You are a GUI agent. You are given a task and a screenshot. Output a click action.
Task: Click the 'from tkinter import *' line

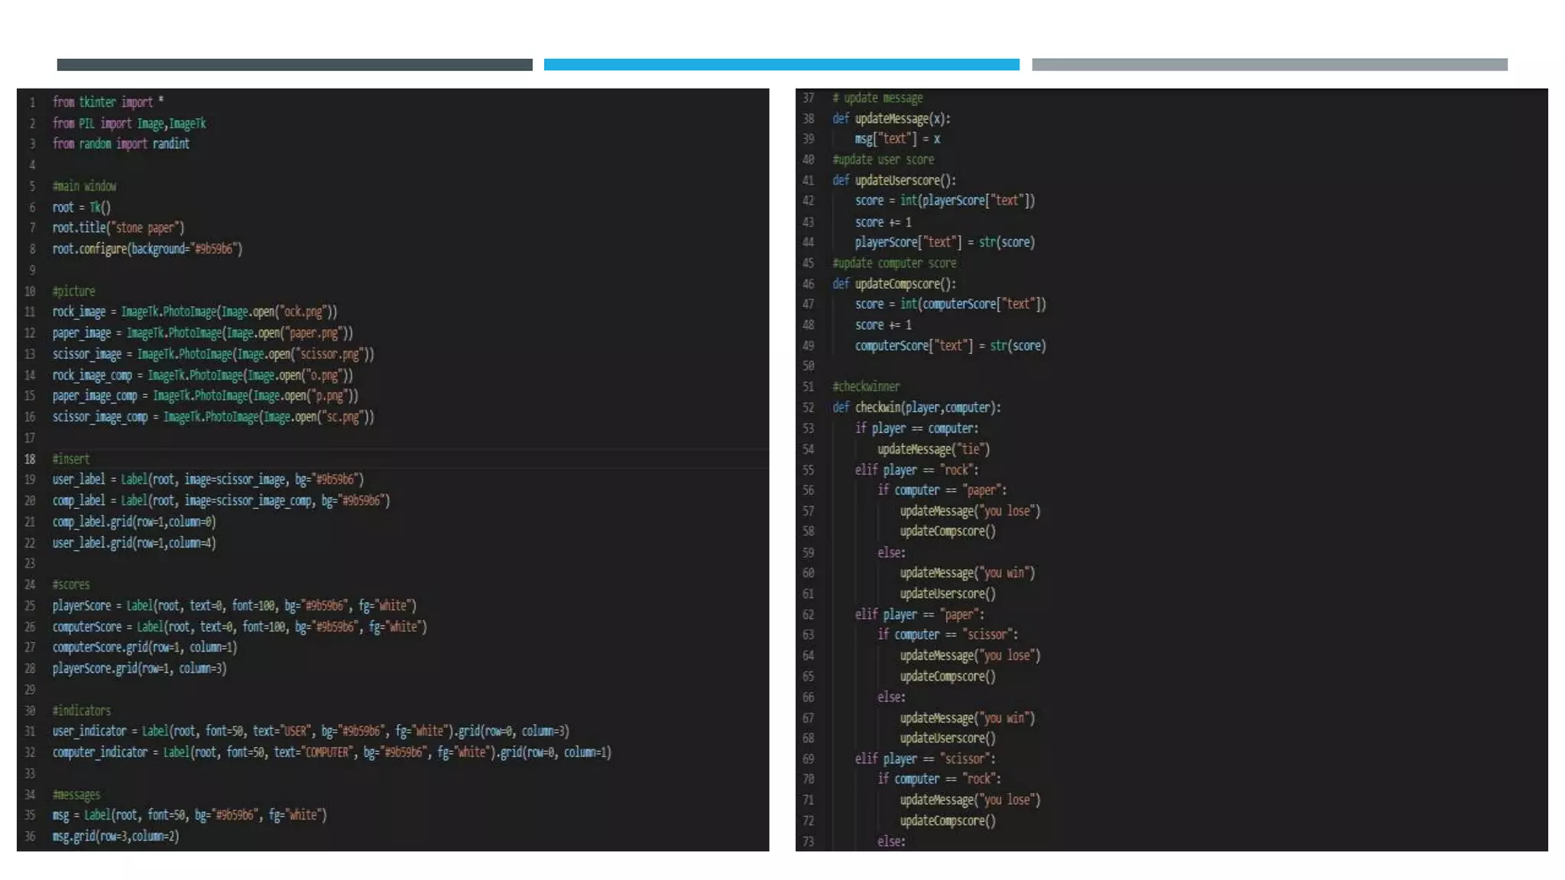point(108,102)
